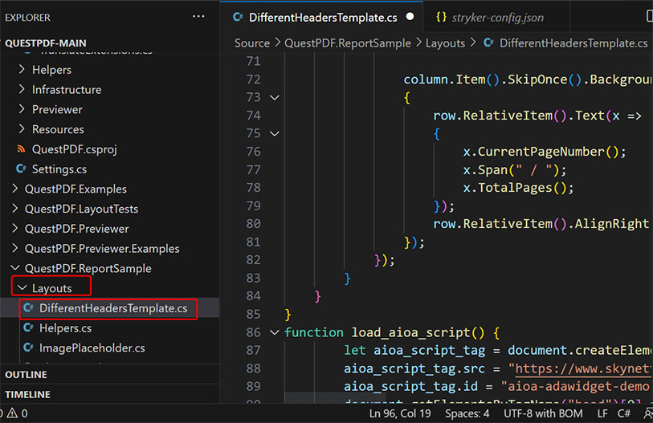Click the feedback icon in the status bar
Viewport: 653px width, 423px height.
647,413
